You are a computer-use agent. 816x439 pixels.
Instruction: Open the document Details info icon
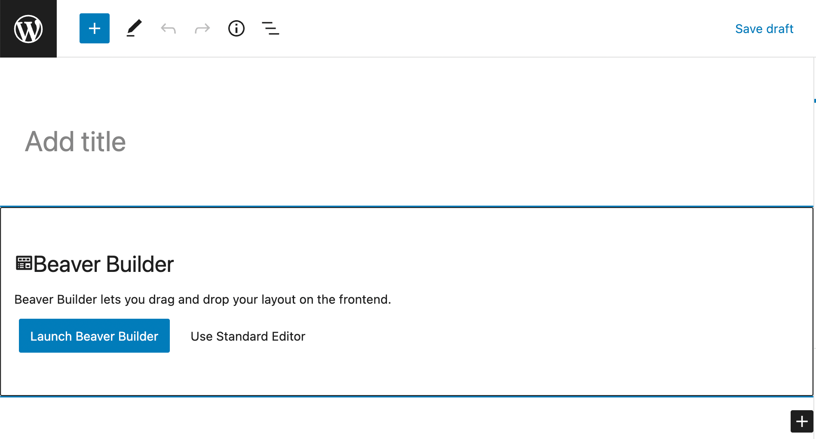pos(236,29)
